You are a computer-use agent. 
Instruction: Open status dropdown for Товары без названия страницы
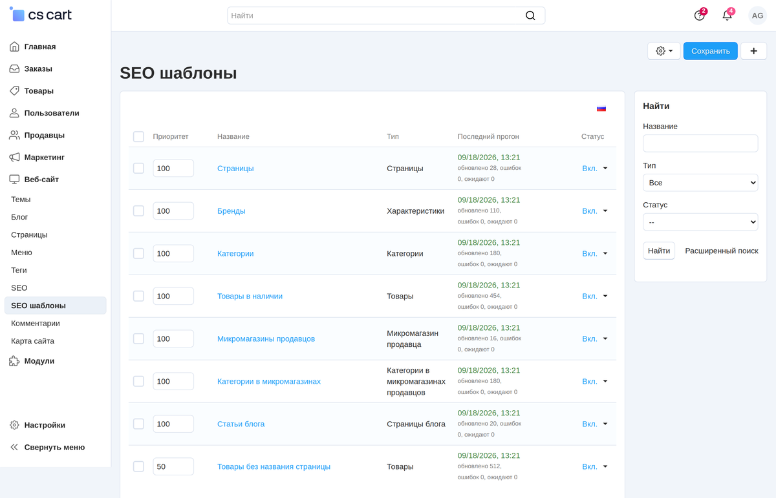(x=595, y=466)
